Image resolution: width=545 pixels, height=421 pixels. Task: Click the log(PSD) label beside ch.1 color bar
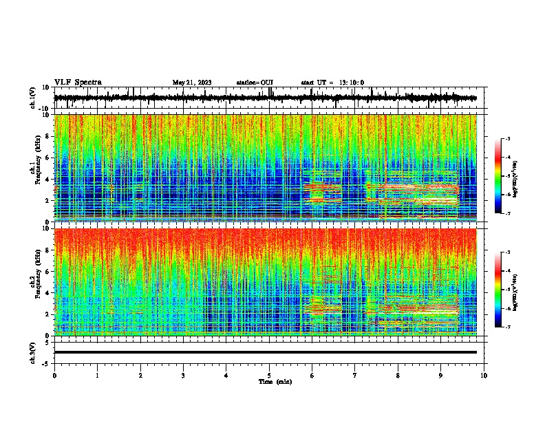tap(515, 179)
